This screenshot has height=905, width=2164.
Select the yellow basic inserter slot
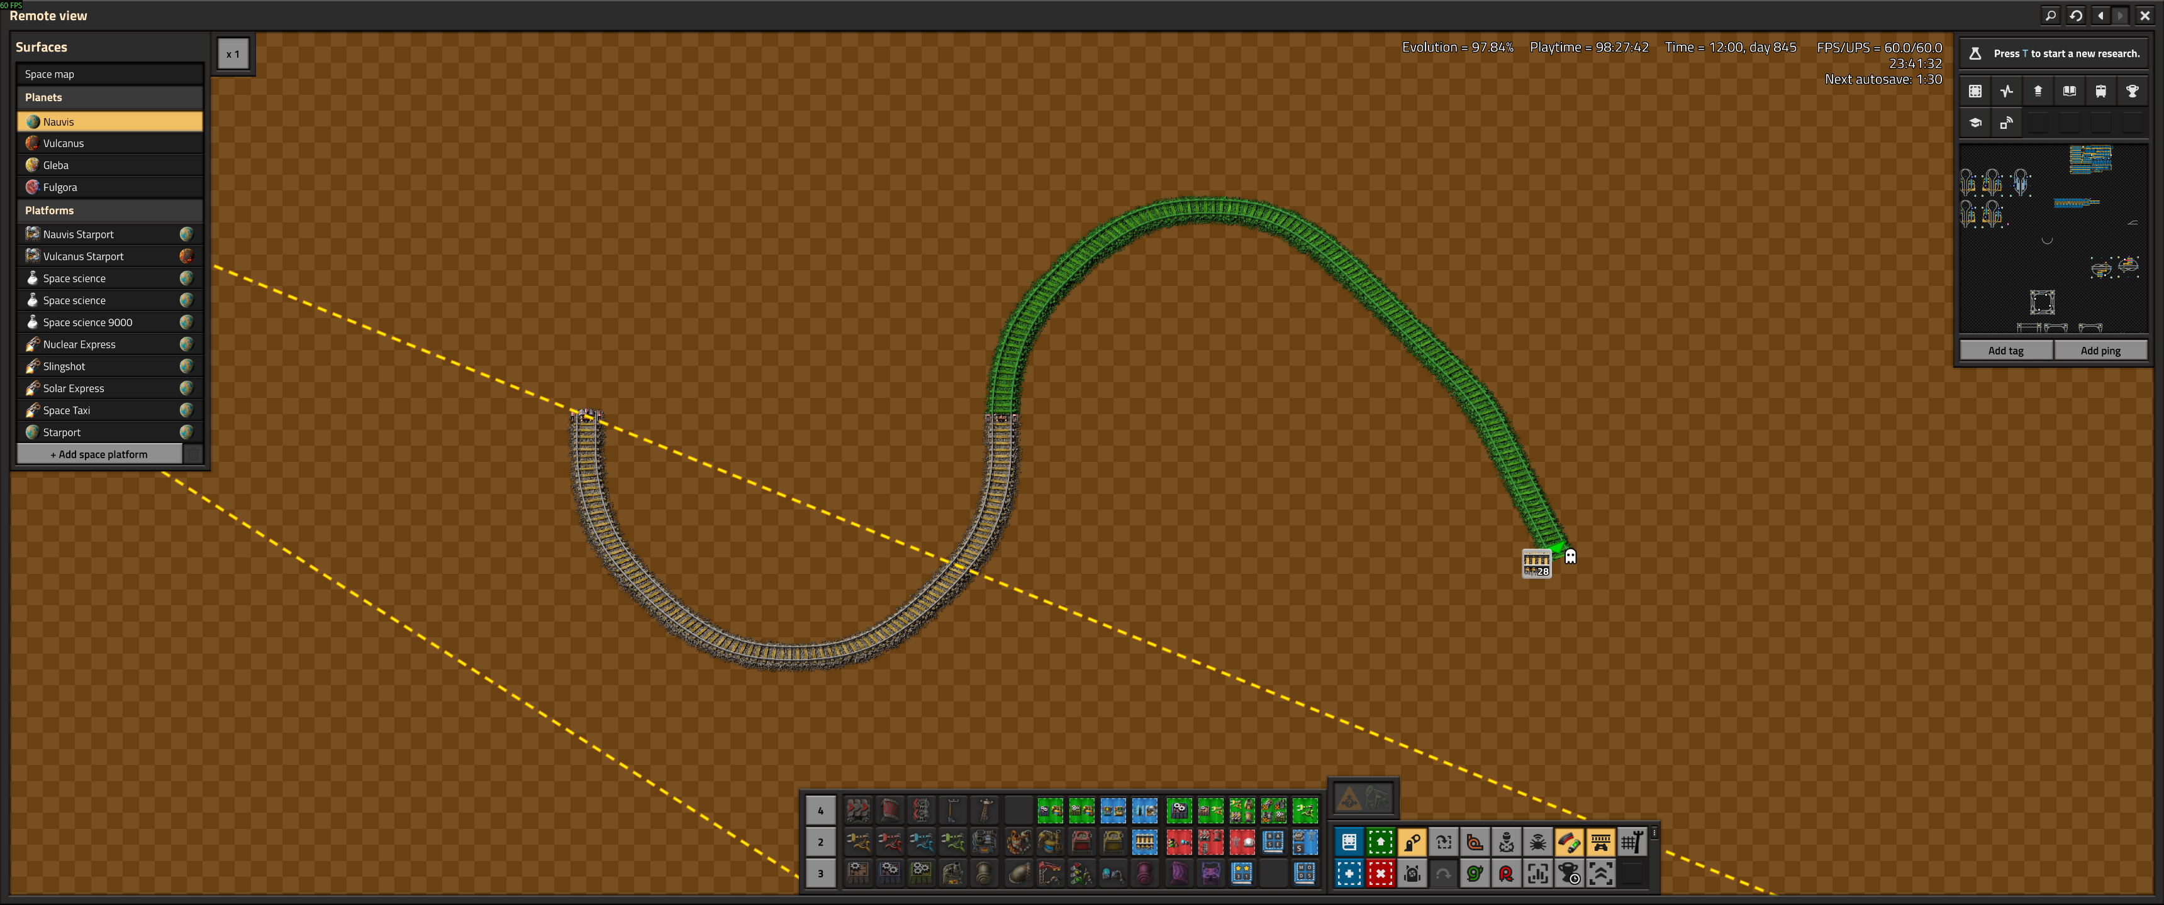857,841
